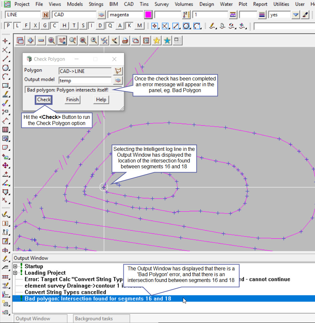Toggle the P snap button

click(8, 26)
